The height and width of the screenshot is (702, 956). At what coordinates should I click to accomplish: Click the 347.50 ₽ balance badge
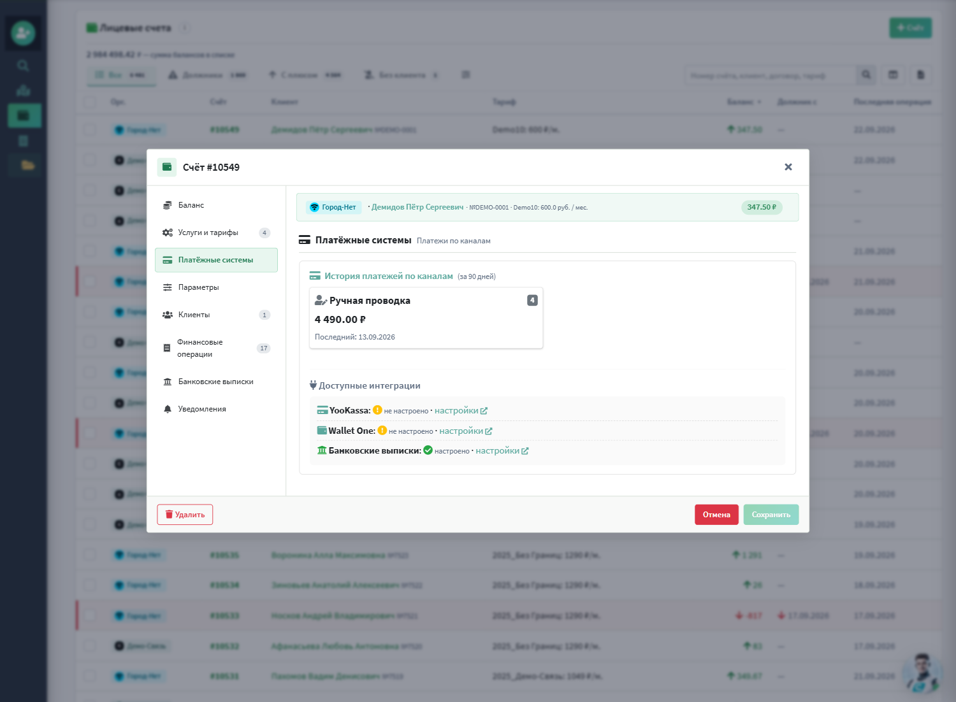(762, 207)
